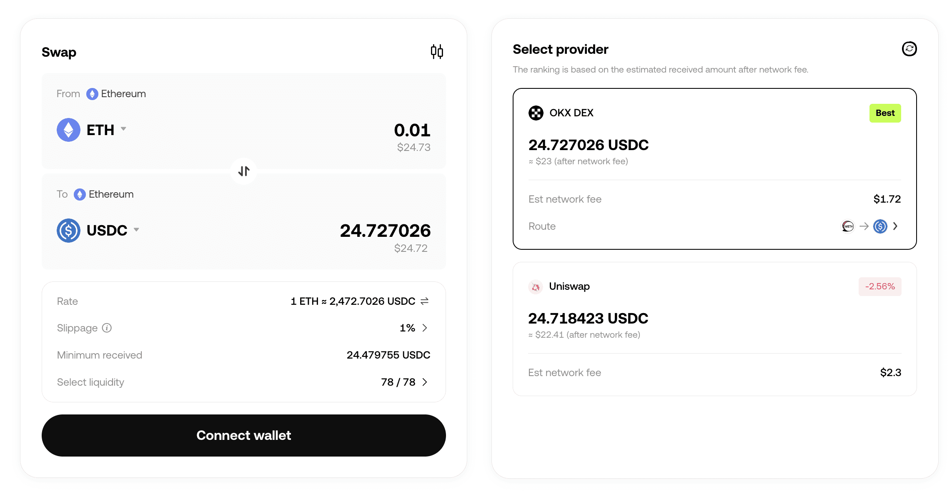Expand the Route details chevron
Screen dimensions: 952x492
[895, 226]
